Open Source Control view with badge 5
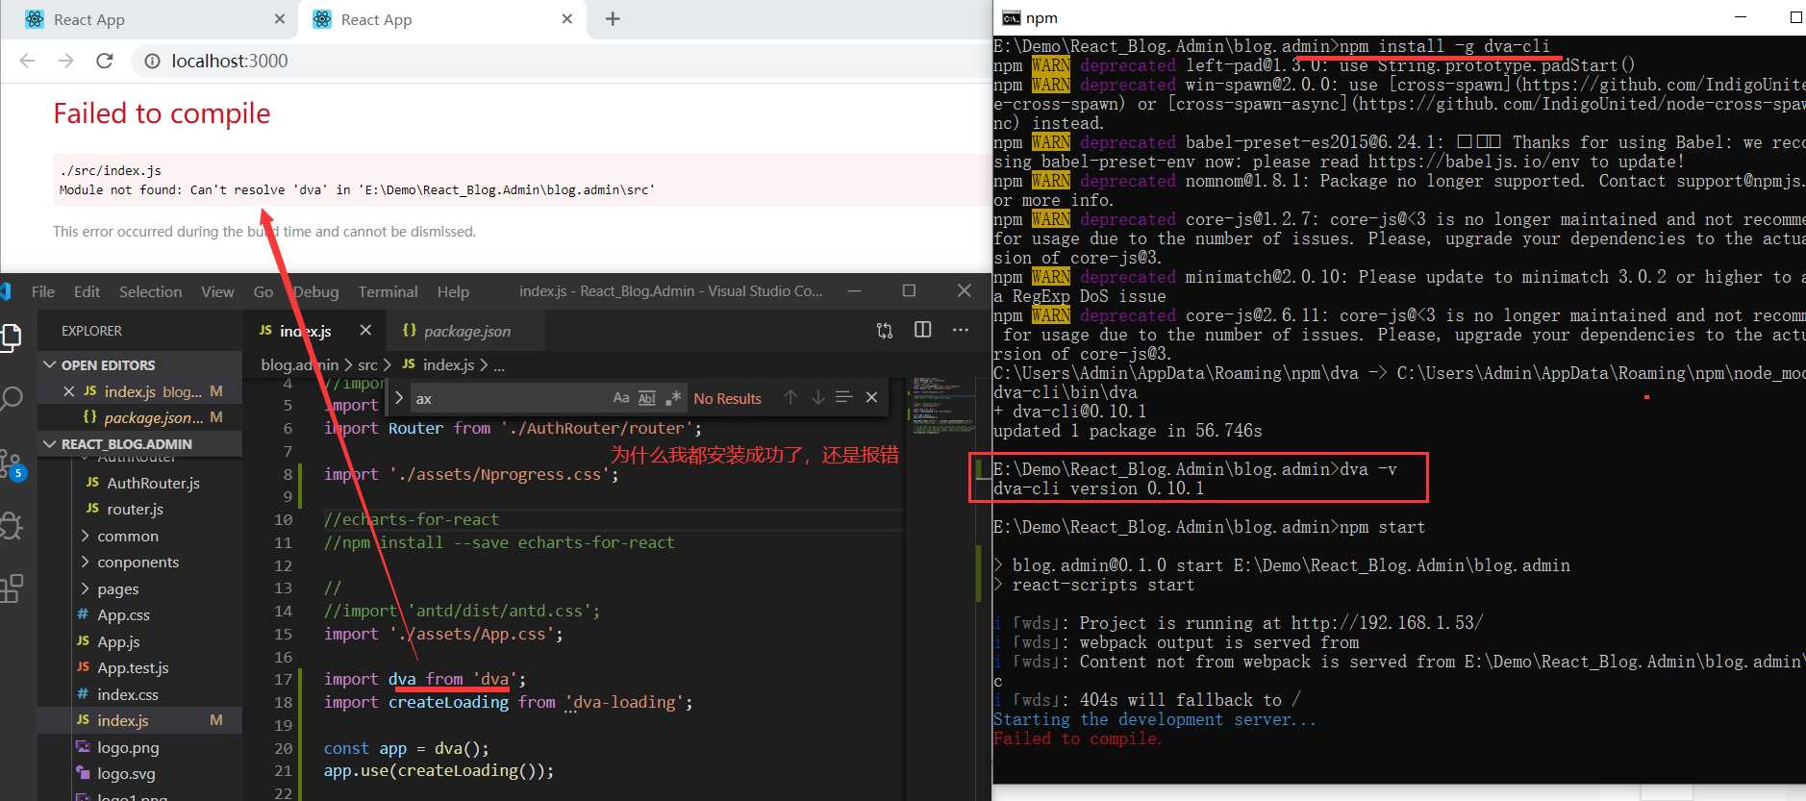The image size is (1806, 801). 12,464
